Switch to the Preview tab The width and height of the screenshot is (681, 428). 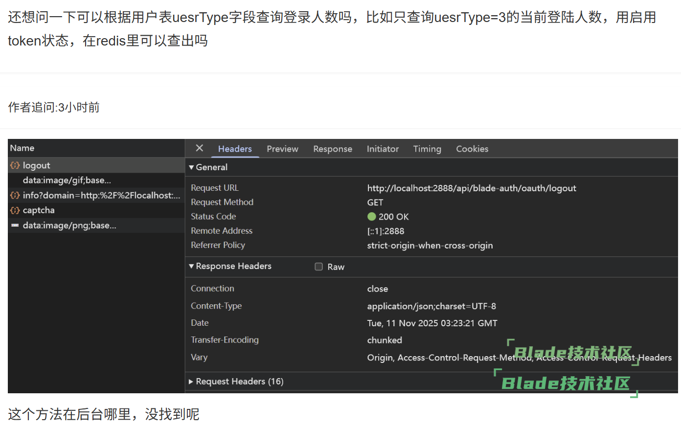click(x=282, y=149)
